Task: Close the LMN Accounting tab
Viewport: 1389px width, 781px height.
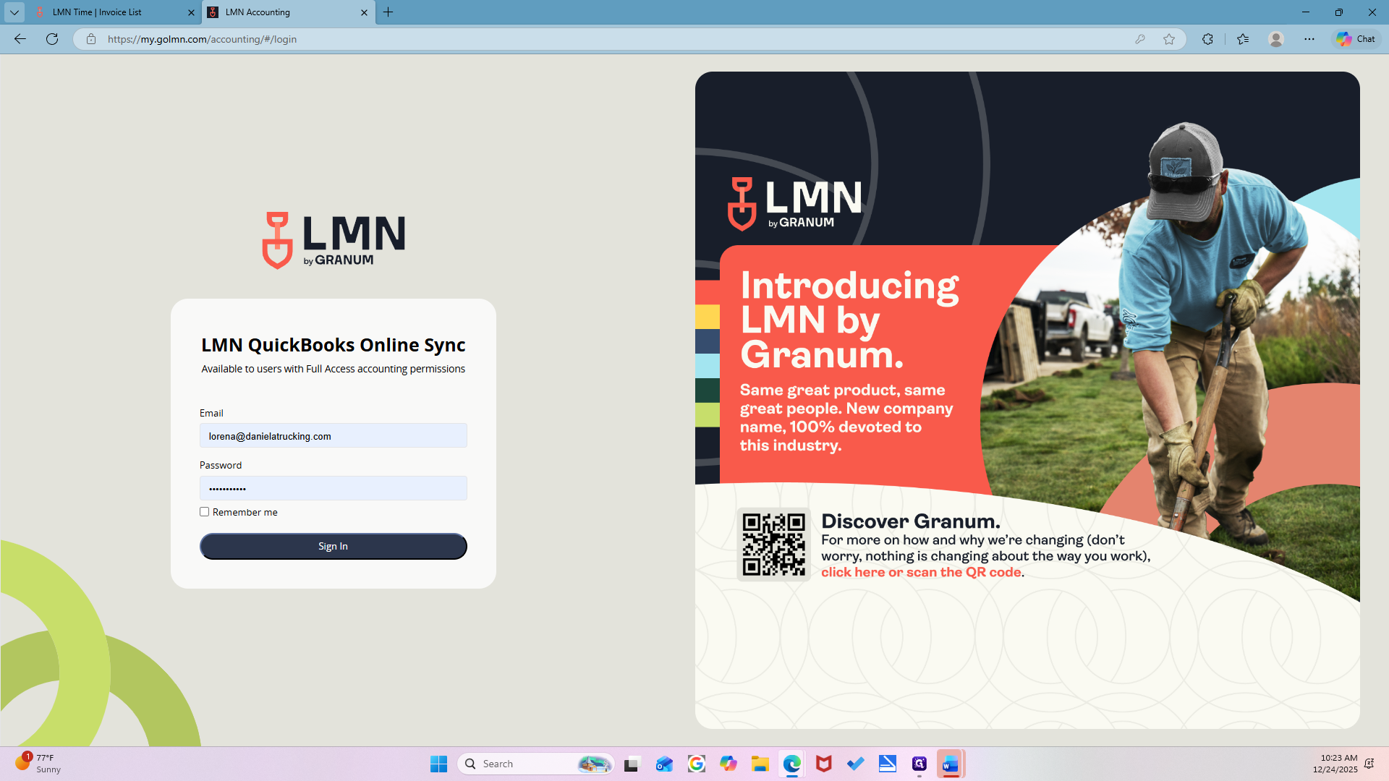Action: 364,12
